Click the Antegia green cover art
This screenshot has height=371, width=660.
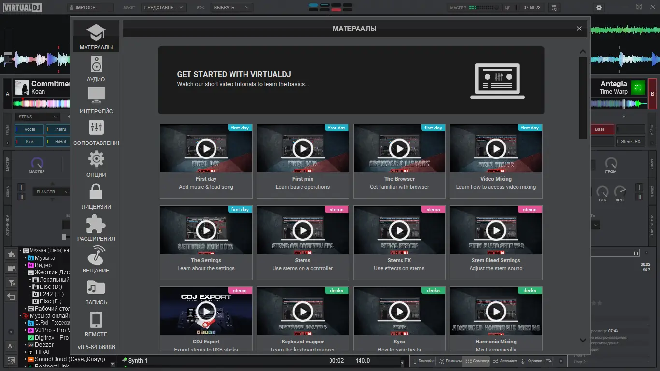coord(638,87)
